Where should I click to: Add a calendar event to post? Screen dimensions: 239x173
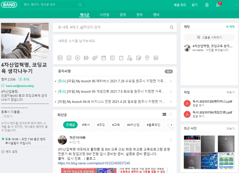tap(104, 58)
